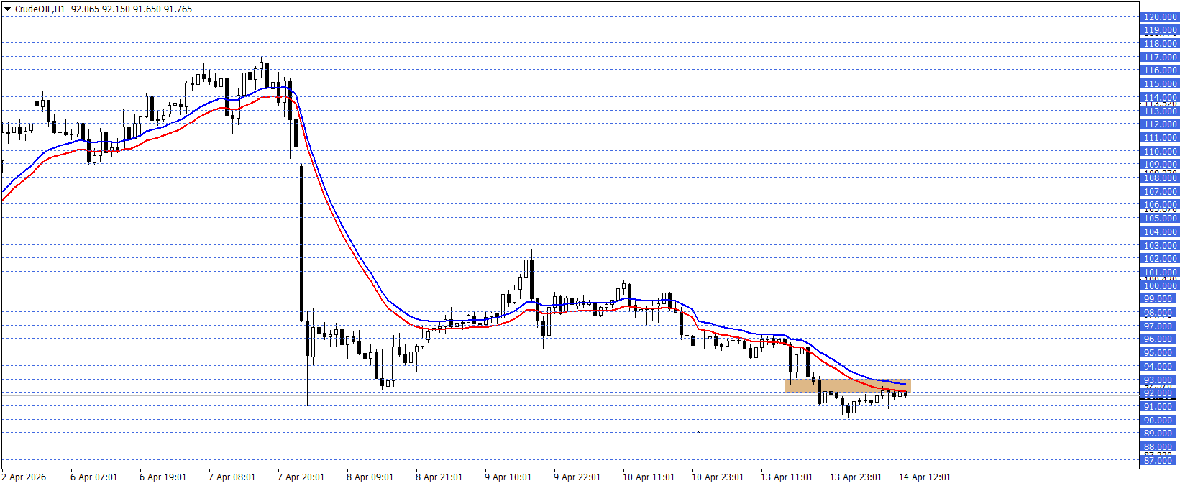Click the 120.000 price scale label

(1160, 17)
